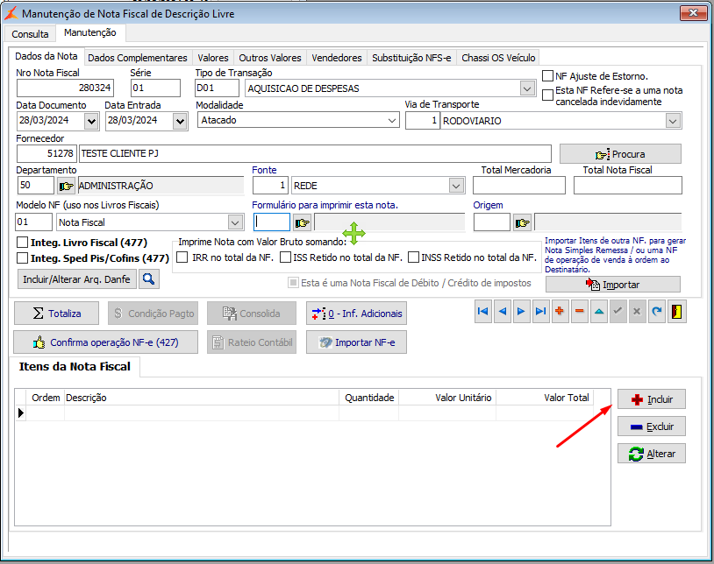Click magnifier icon beside Incluir/Alterar Arq. Danfe
Image resolution: width=714 pixels, height=564 pixels.
(149, 279)
